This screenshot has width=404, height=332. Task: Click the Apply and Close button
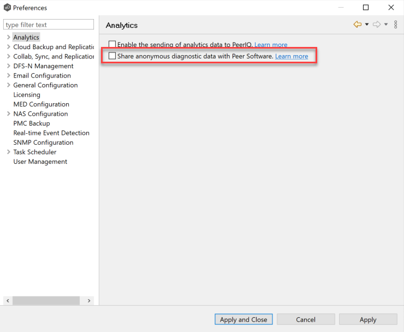coord(243,319)
